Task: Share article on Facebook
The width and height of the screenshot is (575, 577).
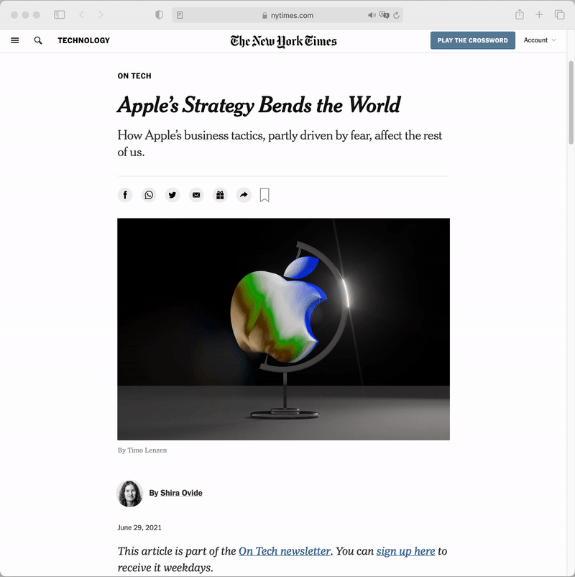Action: [125, 195]
